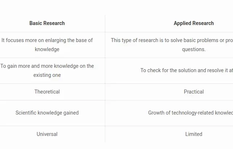Viewport: 233px width, 149px height.
Task: Select the "Scientific knowledge gained" cell
Action: click(x=47, y=113)
